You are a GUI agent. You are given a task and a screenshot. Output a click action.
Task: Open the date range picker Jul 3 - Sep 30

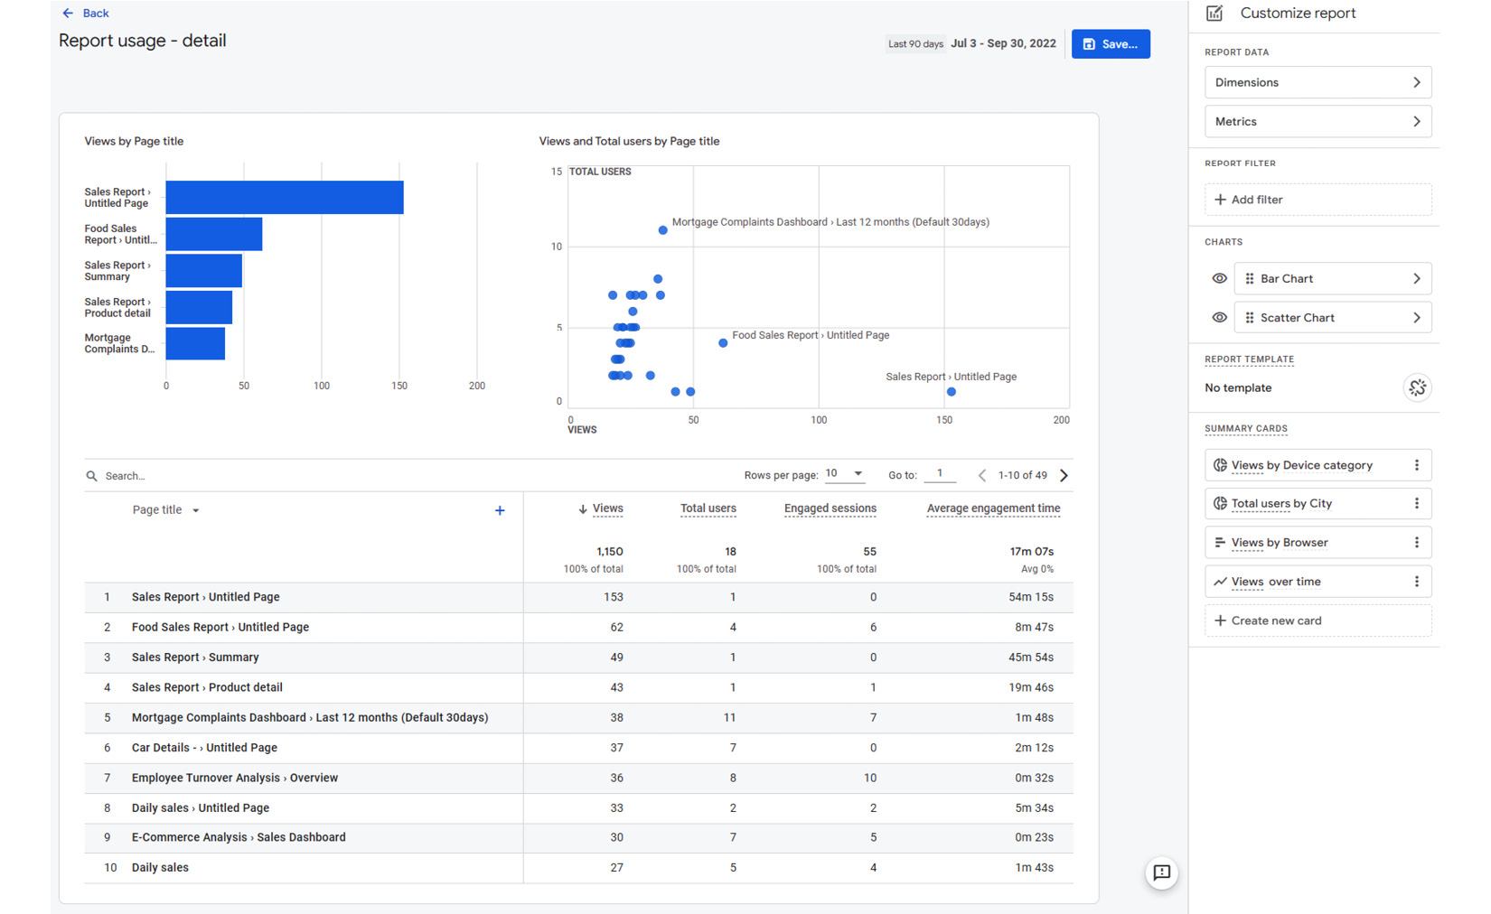coord(1003,43)
